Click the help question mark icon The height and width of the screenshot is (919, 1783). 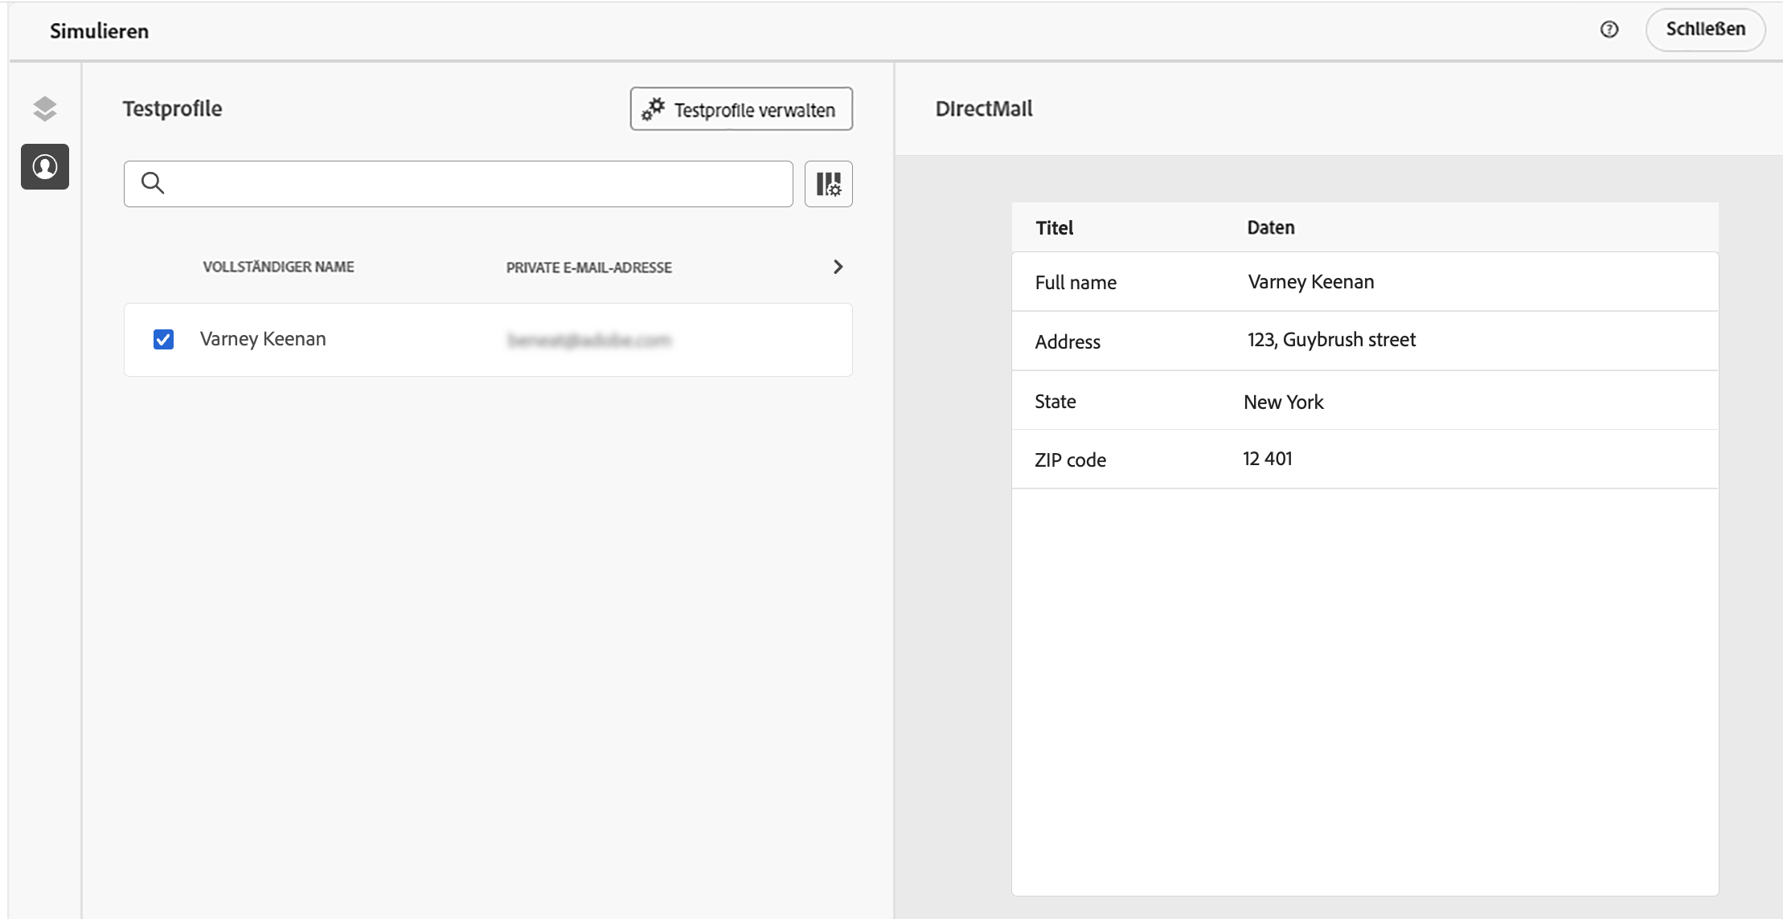(x=1609, y=30)
